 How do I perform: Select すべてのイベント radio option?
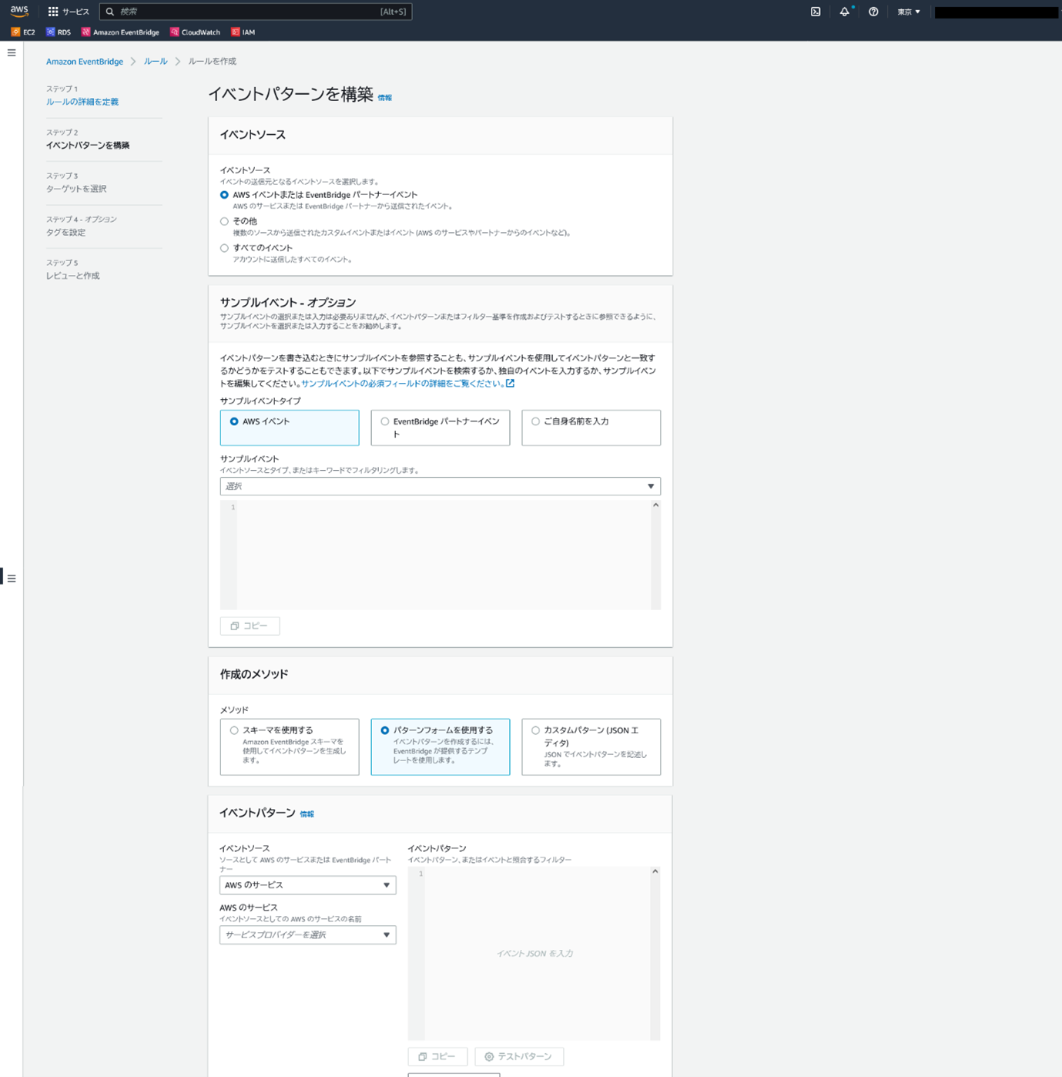tap(224, 248)
